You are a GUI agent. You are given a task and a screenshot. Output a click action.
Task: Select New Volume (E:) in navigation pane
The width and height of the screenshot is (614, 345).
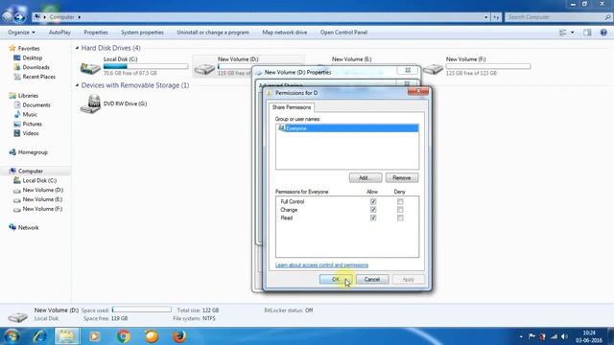(x=42, y=199)
